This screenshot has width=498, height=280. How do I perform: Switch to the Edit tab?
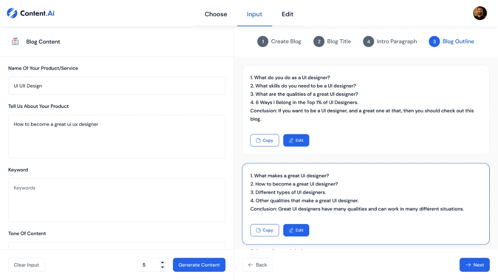(x=287, y=14)
